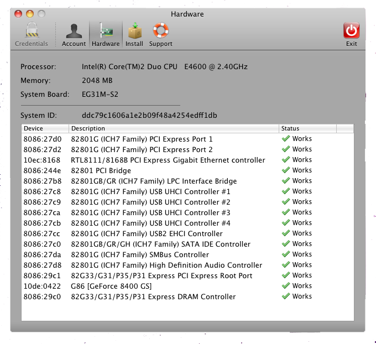376x344 pixels.
Task: Click the LPC Interface Bridge description
Action: pos(154,181)
